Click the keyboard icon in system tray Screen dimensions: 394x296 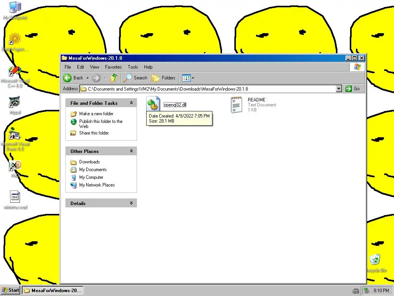(356, 291)
